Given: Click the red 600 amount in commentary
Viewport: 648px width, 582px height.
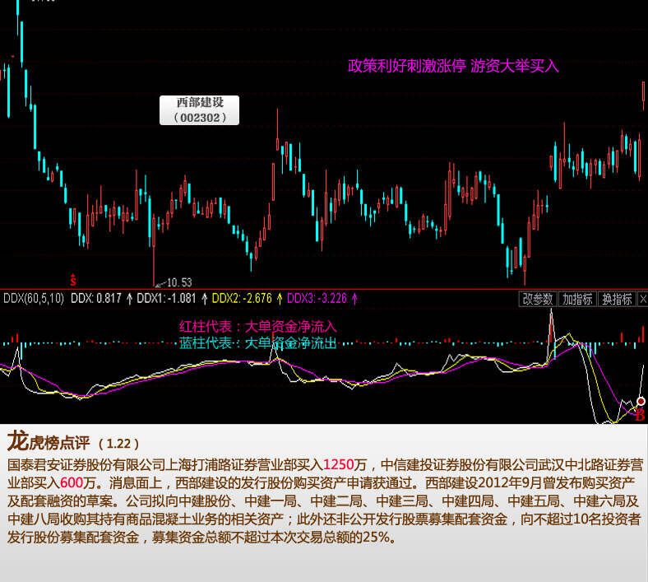Looking at the screenshot, I should [72, 482].
